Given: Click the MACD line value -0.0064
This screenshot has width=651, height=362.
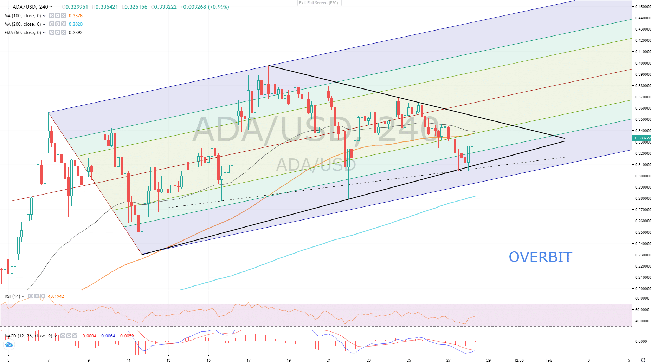Looking at the screenshot, I should point(107,336).
